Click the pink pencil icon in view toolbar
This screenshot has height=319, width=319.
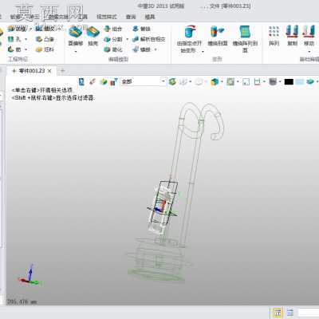[x=93, y=81]
